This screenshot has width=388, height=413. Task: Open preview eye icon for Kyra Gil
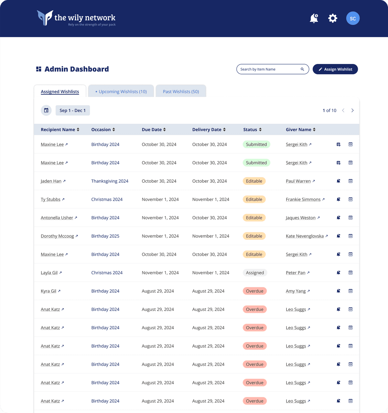pos(350,291)
